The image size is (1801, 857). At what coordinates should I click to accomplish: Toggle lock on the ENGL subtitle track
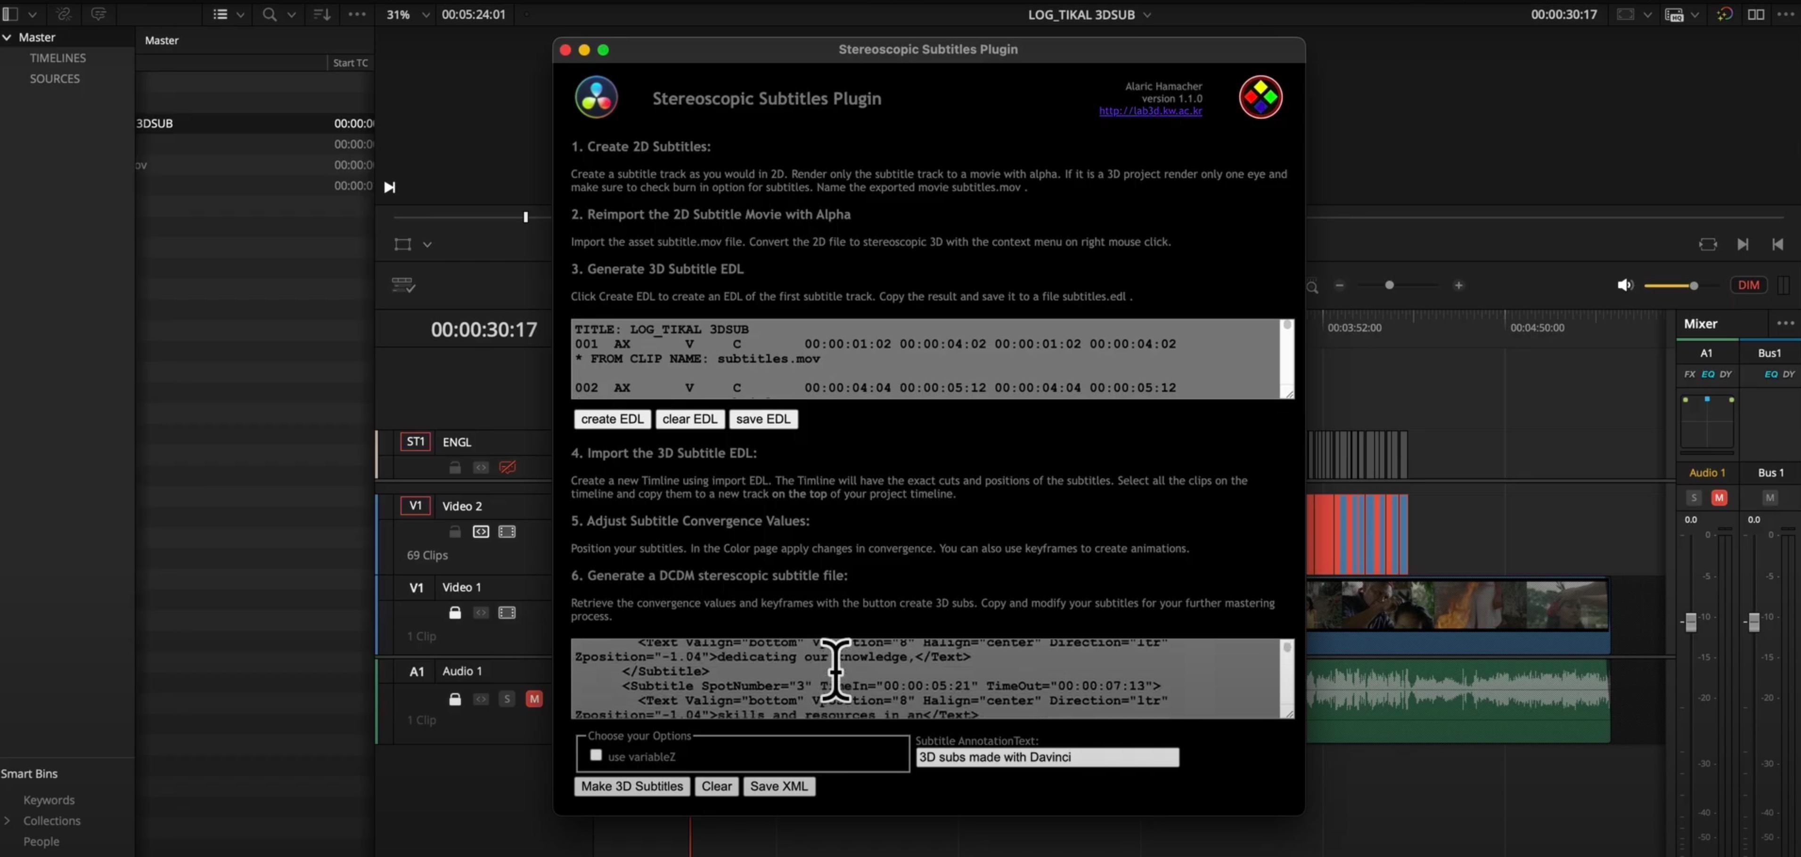(455, 467)
